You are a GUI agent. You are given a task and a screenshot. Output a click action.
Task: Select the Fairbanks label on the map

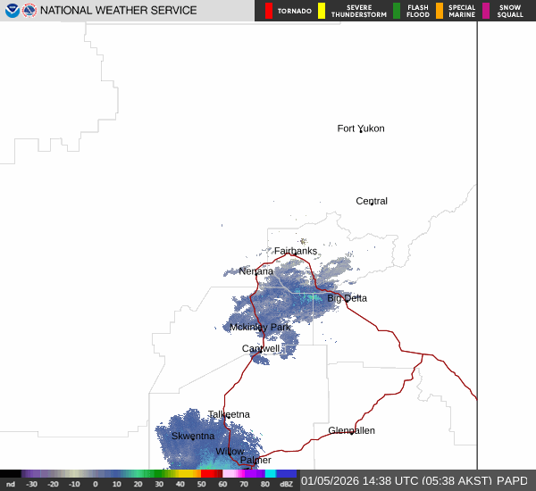coord(296,251)
